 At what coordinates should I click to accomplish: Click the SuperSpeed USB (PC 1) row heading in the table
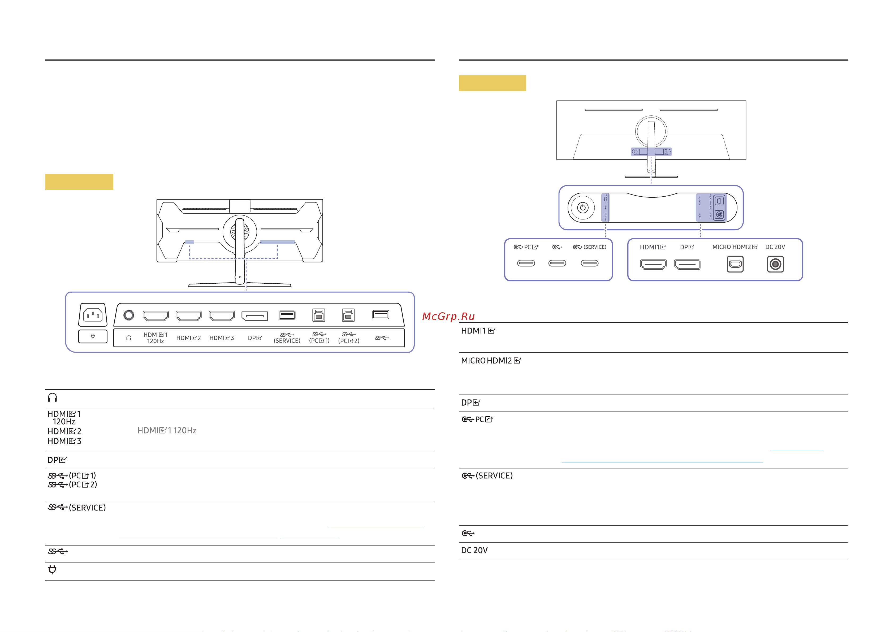pos(72,475)
